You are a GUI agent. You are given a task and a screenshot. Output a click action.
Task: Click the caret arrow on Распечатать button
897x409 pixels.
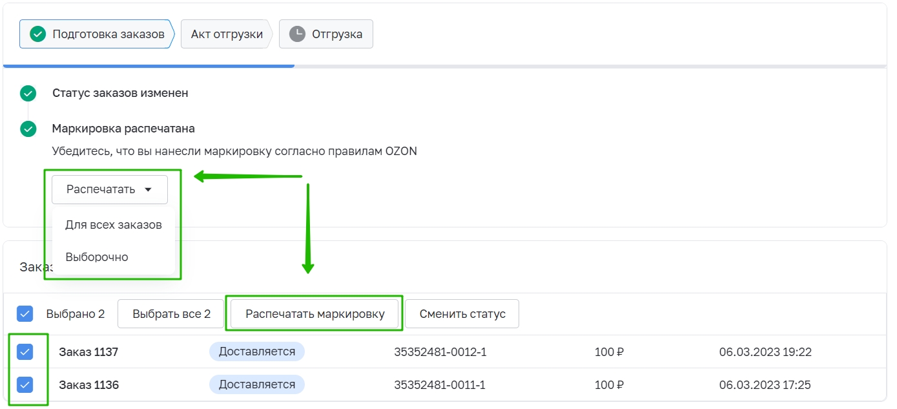coord(148,190)
